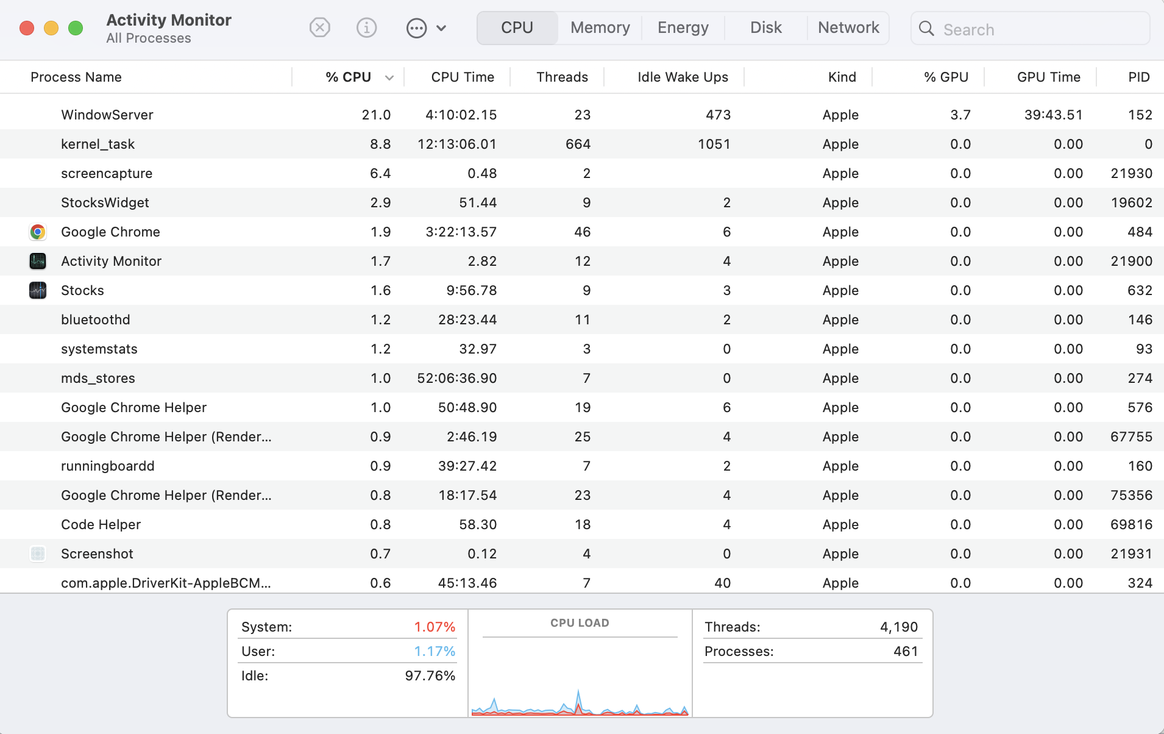Select the Disk tab
1164x734 pixels.
pyautogui.click(x=766, y=28)
